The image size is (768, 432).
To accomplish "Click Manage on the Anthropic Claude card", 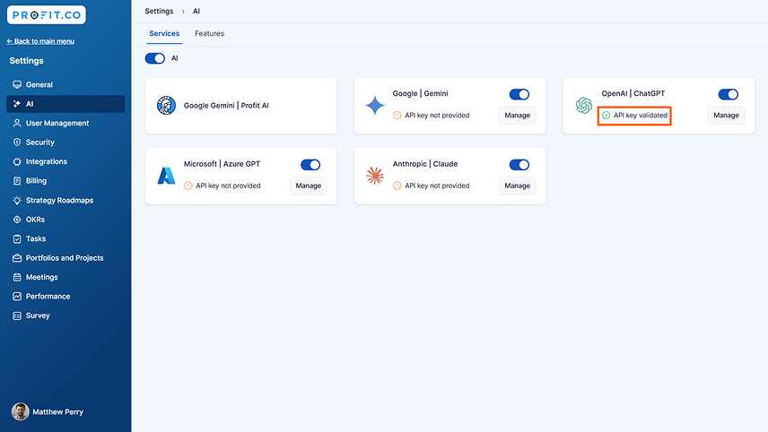I will [517, 186].
